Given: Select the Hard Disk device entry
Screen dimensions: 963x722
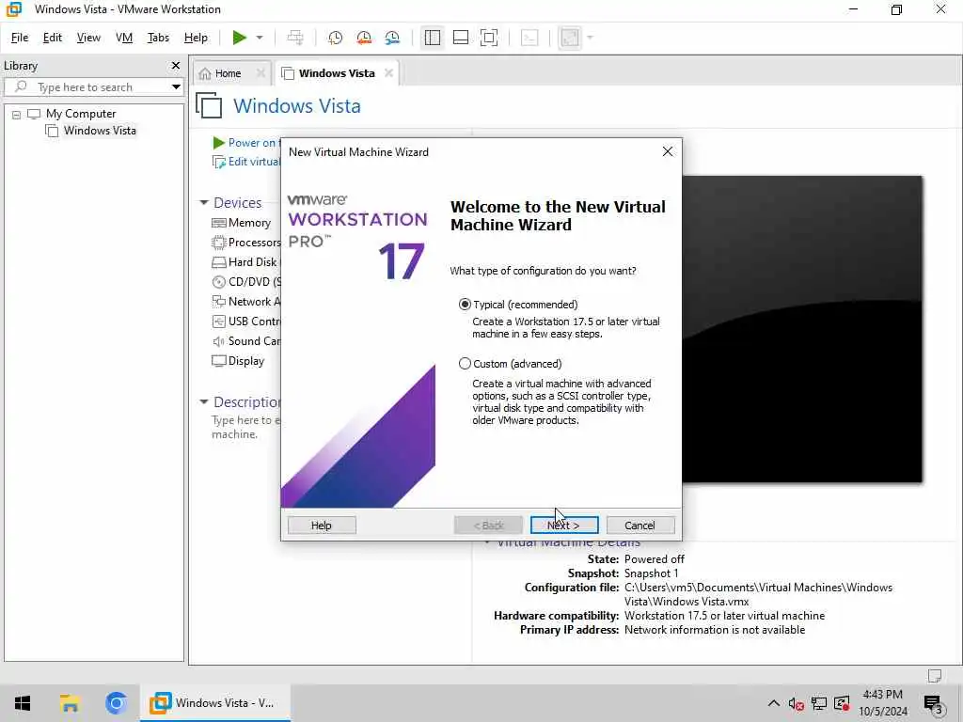Looking at the screenshot, I should (x=245, y=262).
